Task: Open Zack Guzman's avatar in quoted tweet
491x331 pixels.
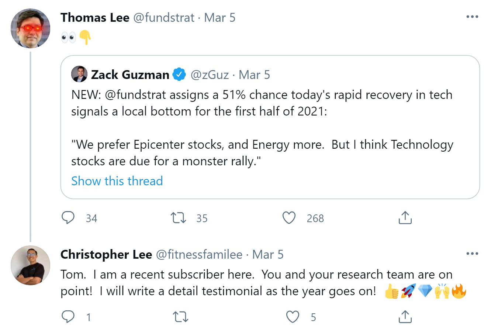Action: point(79,74)
